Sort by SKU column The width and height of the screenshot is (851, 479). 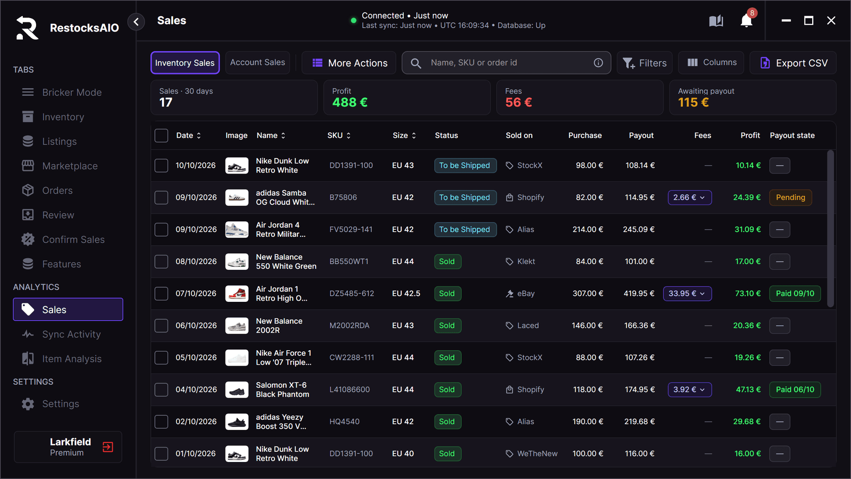click(x=339, y=136)
